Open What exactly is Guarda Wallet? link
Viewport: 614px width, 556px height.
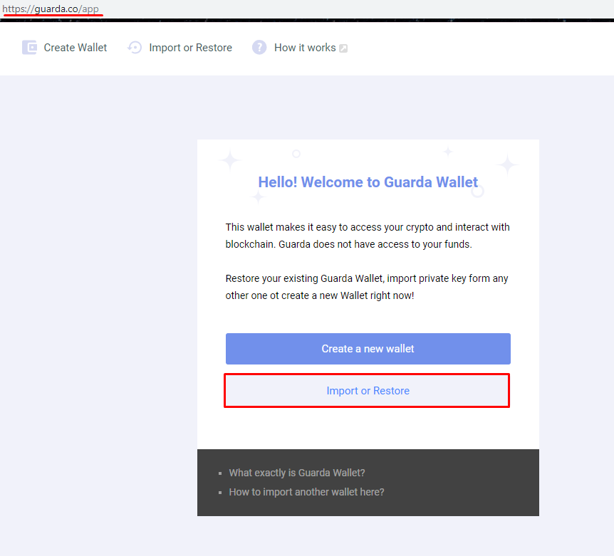click(x=297, y=473)
